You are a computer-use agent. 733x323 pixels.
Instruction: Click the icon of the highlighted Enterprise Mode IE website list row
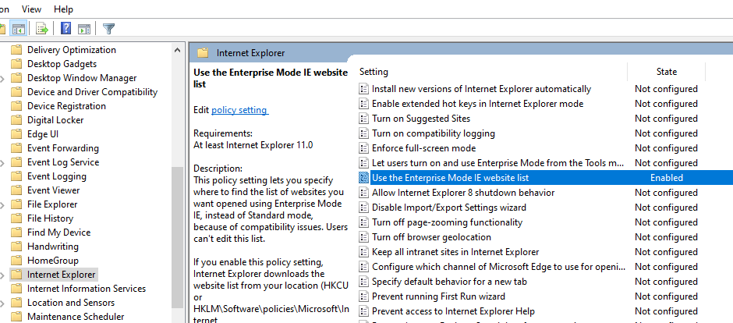[x=363, y=178]
